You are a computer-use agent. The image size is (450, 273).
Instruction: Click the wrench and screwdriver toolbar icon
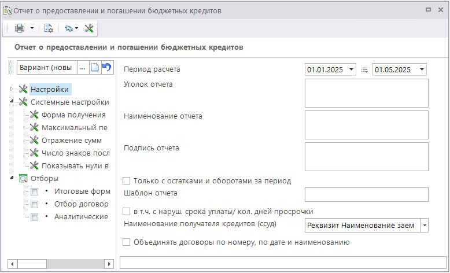[89, 28]
